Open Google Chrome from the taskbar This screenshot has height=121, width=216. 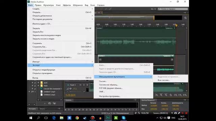(77, 118)
